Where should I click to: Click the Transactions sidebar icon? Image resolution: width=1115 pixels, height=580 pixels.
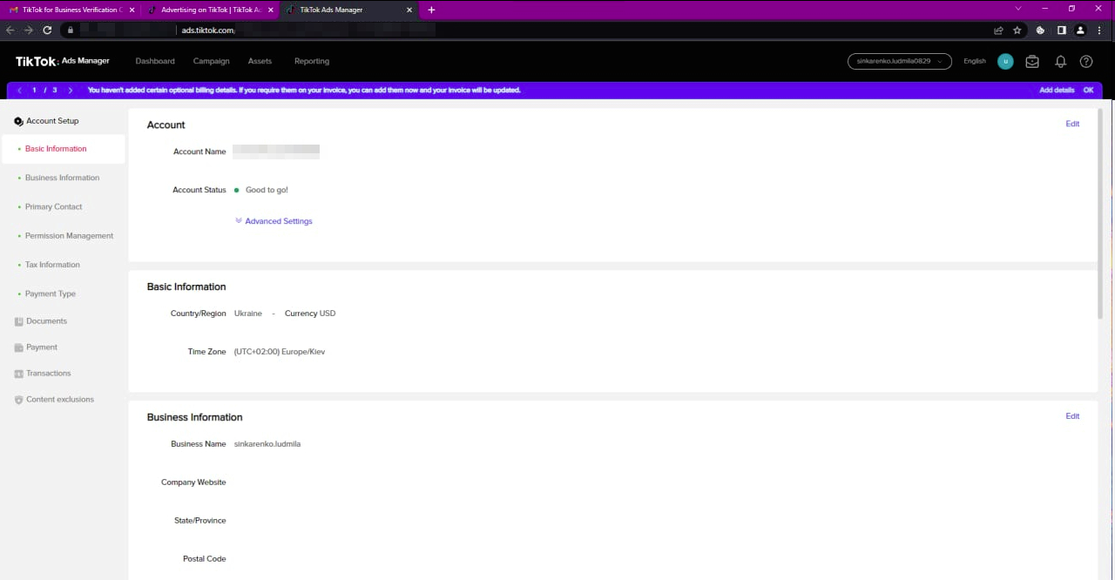pos(19,374)
